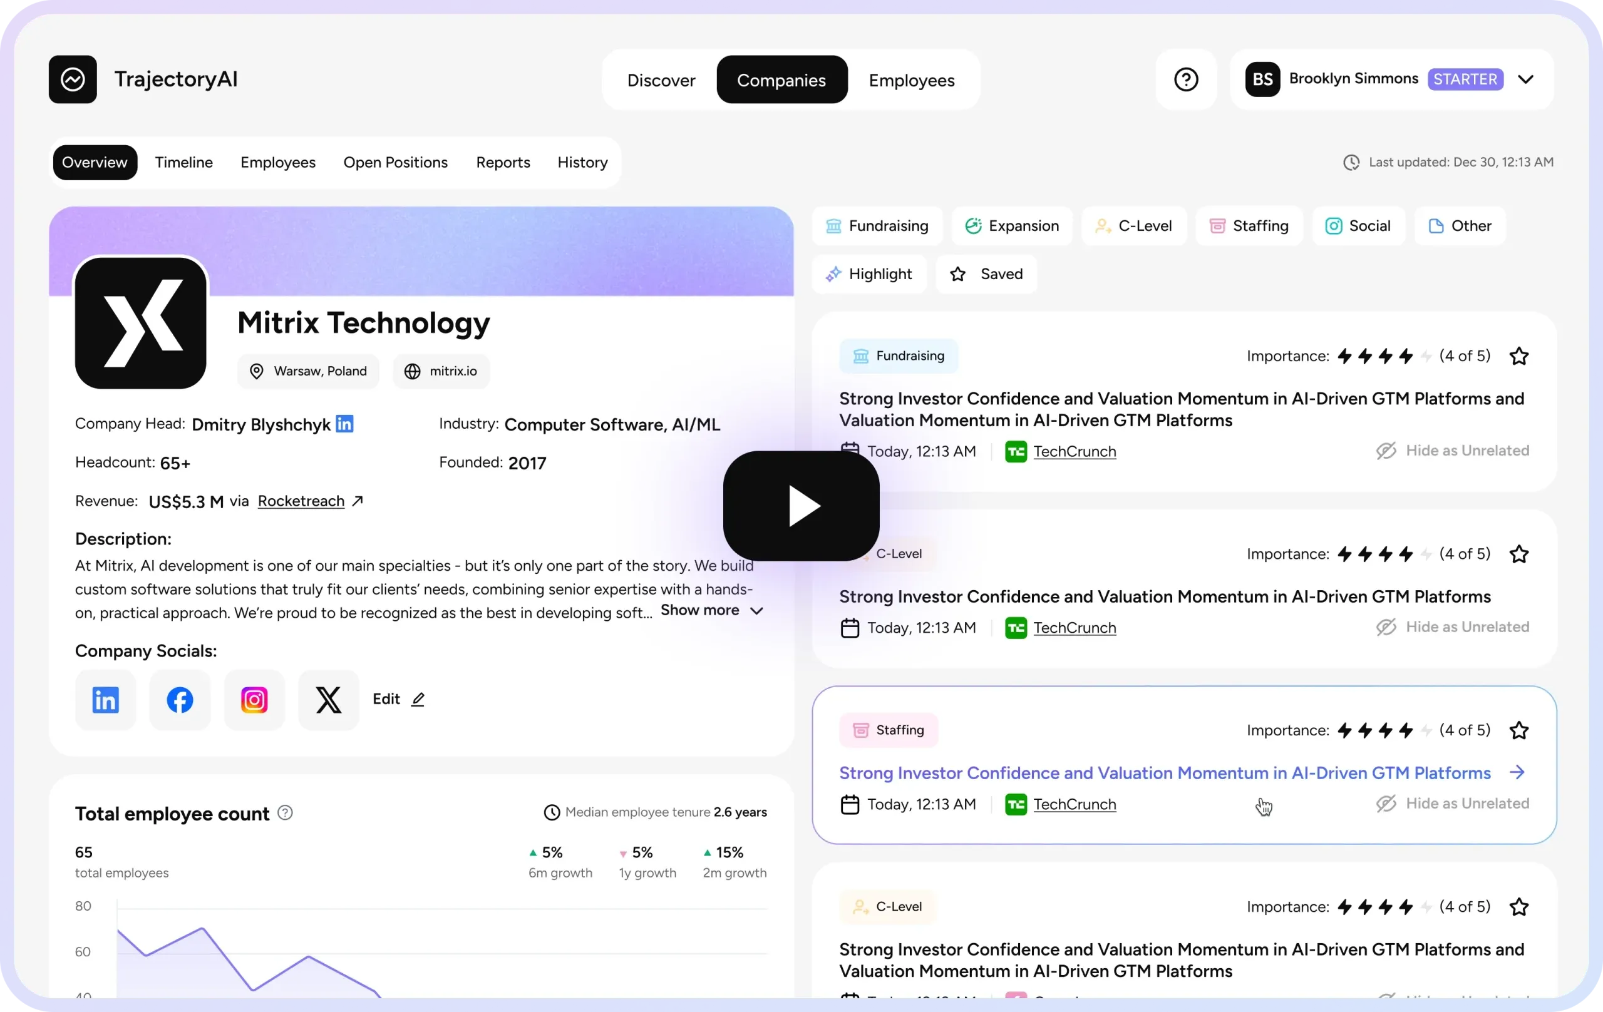Open the LinkedIn company social icon
The image size is (1603, 1012).
(x=105, y=700)
